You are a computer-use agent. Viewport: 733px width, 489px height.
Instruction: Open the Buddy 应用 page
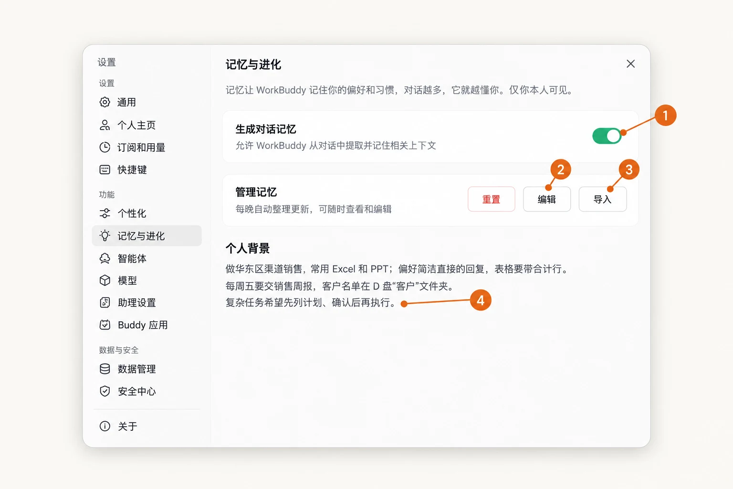[x=147, y=325]
